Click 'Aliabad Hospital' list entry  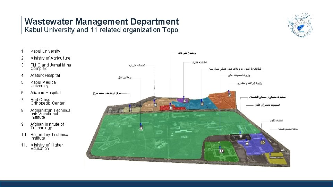tap(45, 93)
